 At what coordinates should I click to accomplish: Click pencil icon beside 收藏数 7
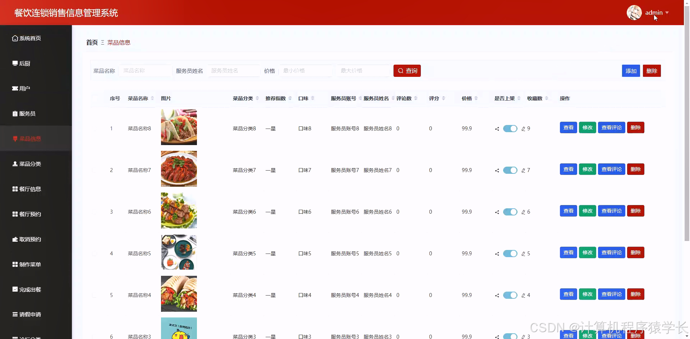[523, 170]
